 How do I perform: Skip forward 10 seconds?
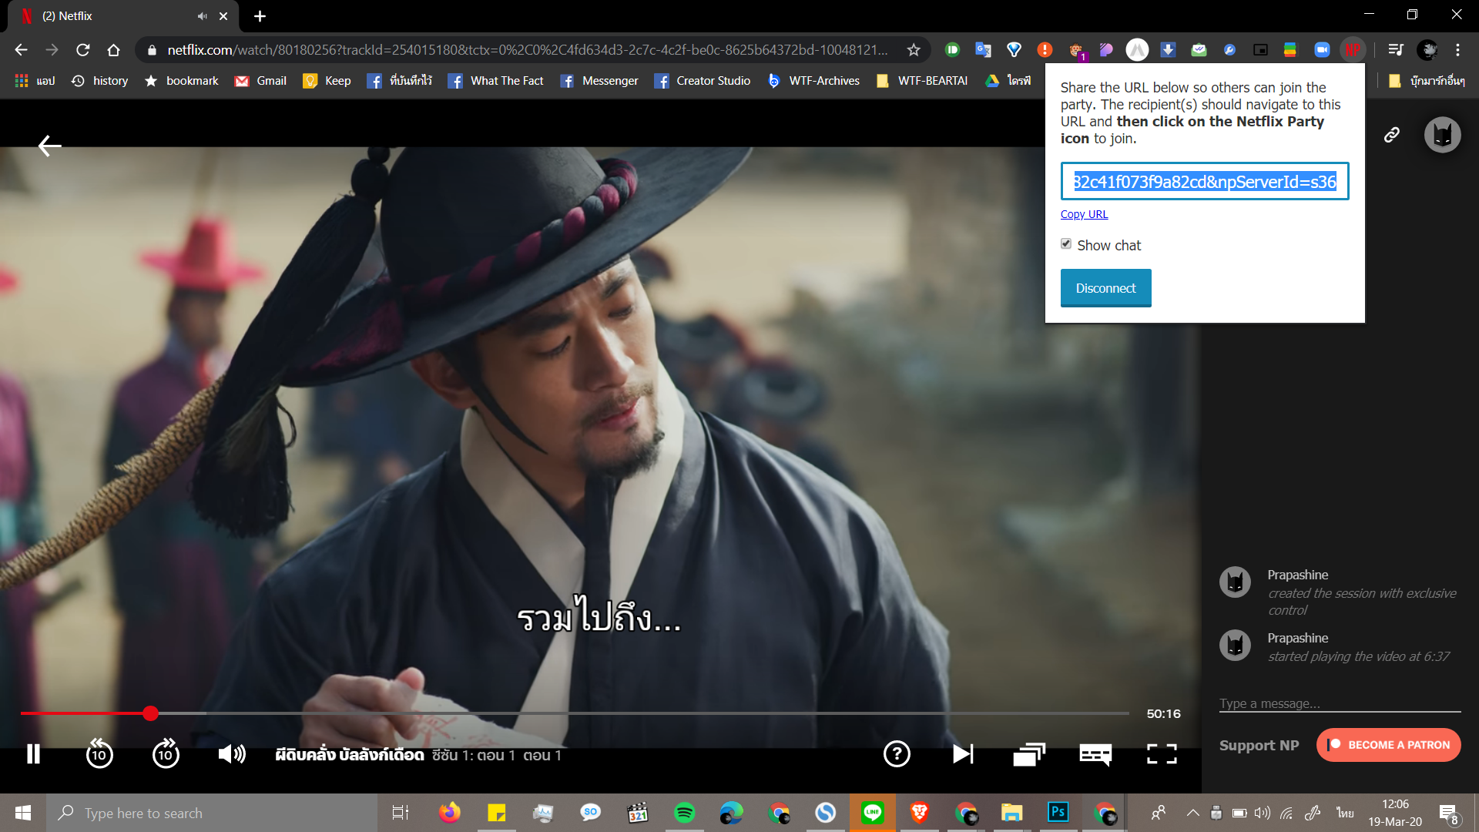pyautogui.click(x=166, y=753)
